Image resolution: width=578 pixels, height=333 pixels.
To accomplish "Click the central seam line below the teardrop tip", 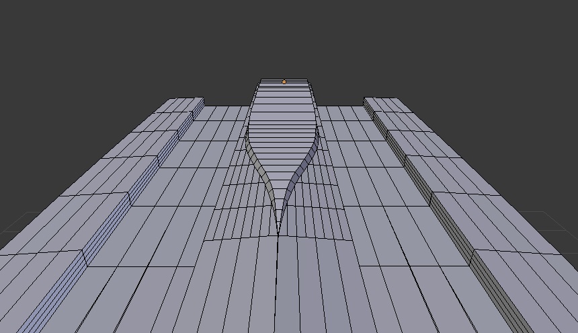I will tap(278, 283).
